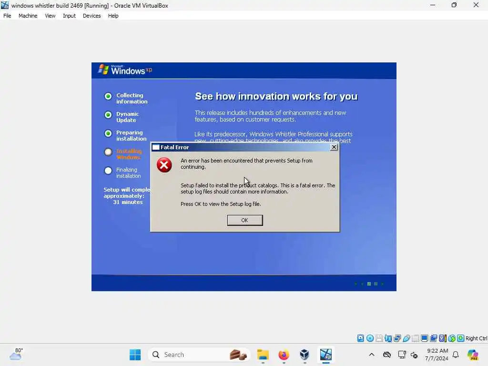488x366 pixels.
Task: Click the Windows XP logo in setup
Action: click(125, 70)
